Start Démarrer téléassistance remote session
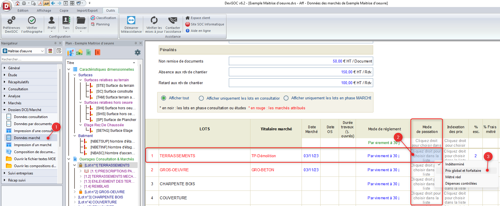Image resolution: width=500 pixels, height=206 pixels. [131, 25]
